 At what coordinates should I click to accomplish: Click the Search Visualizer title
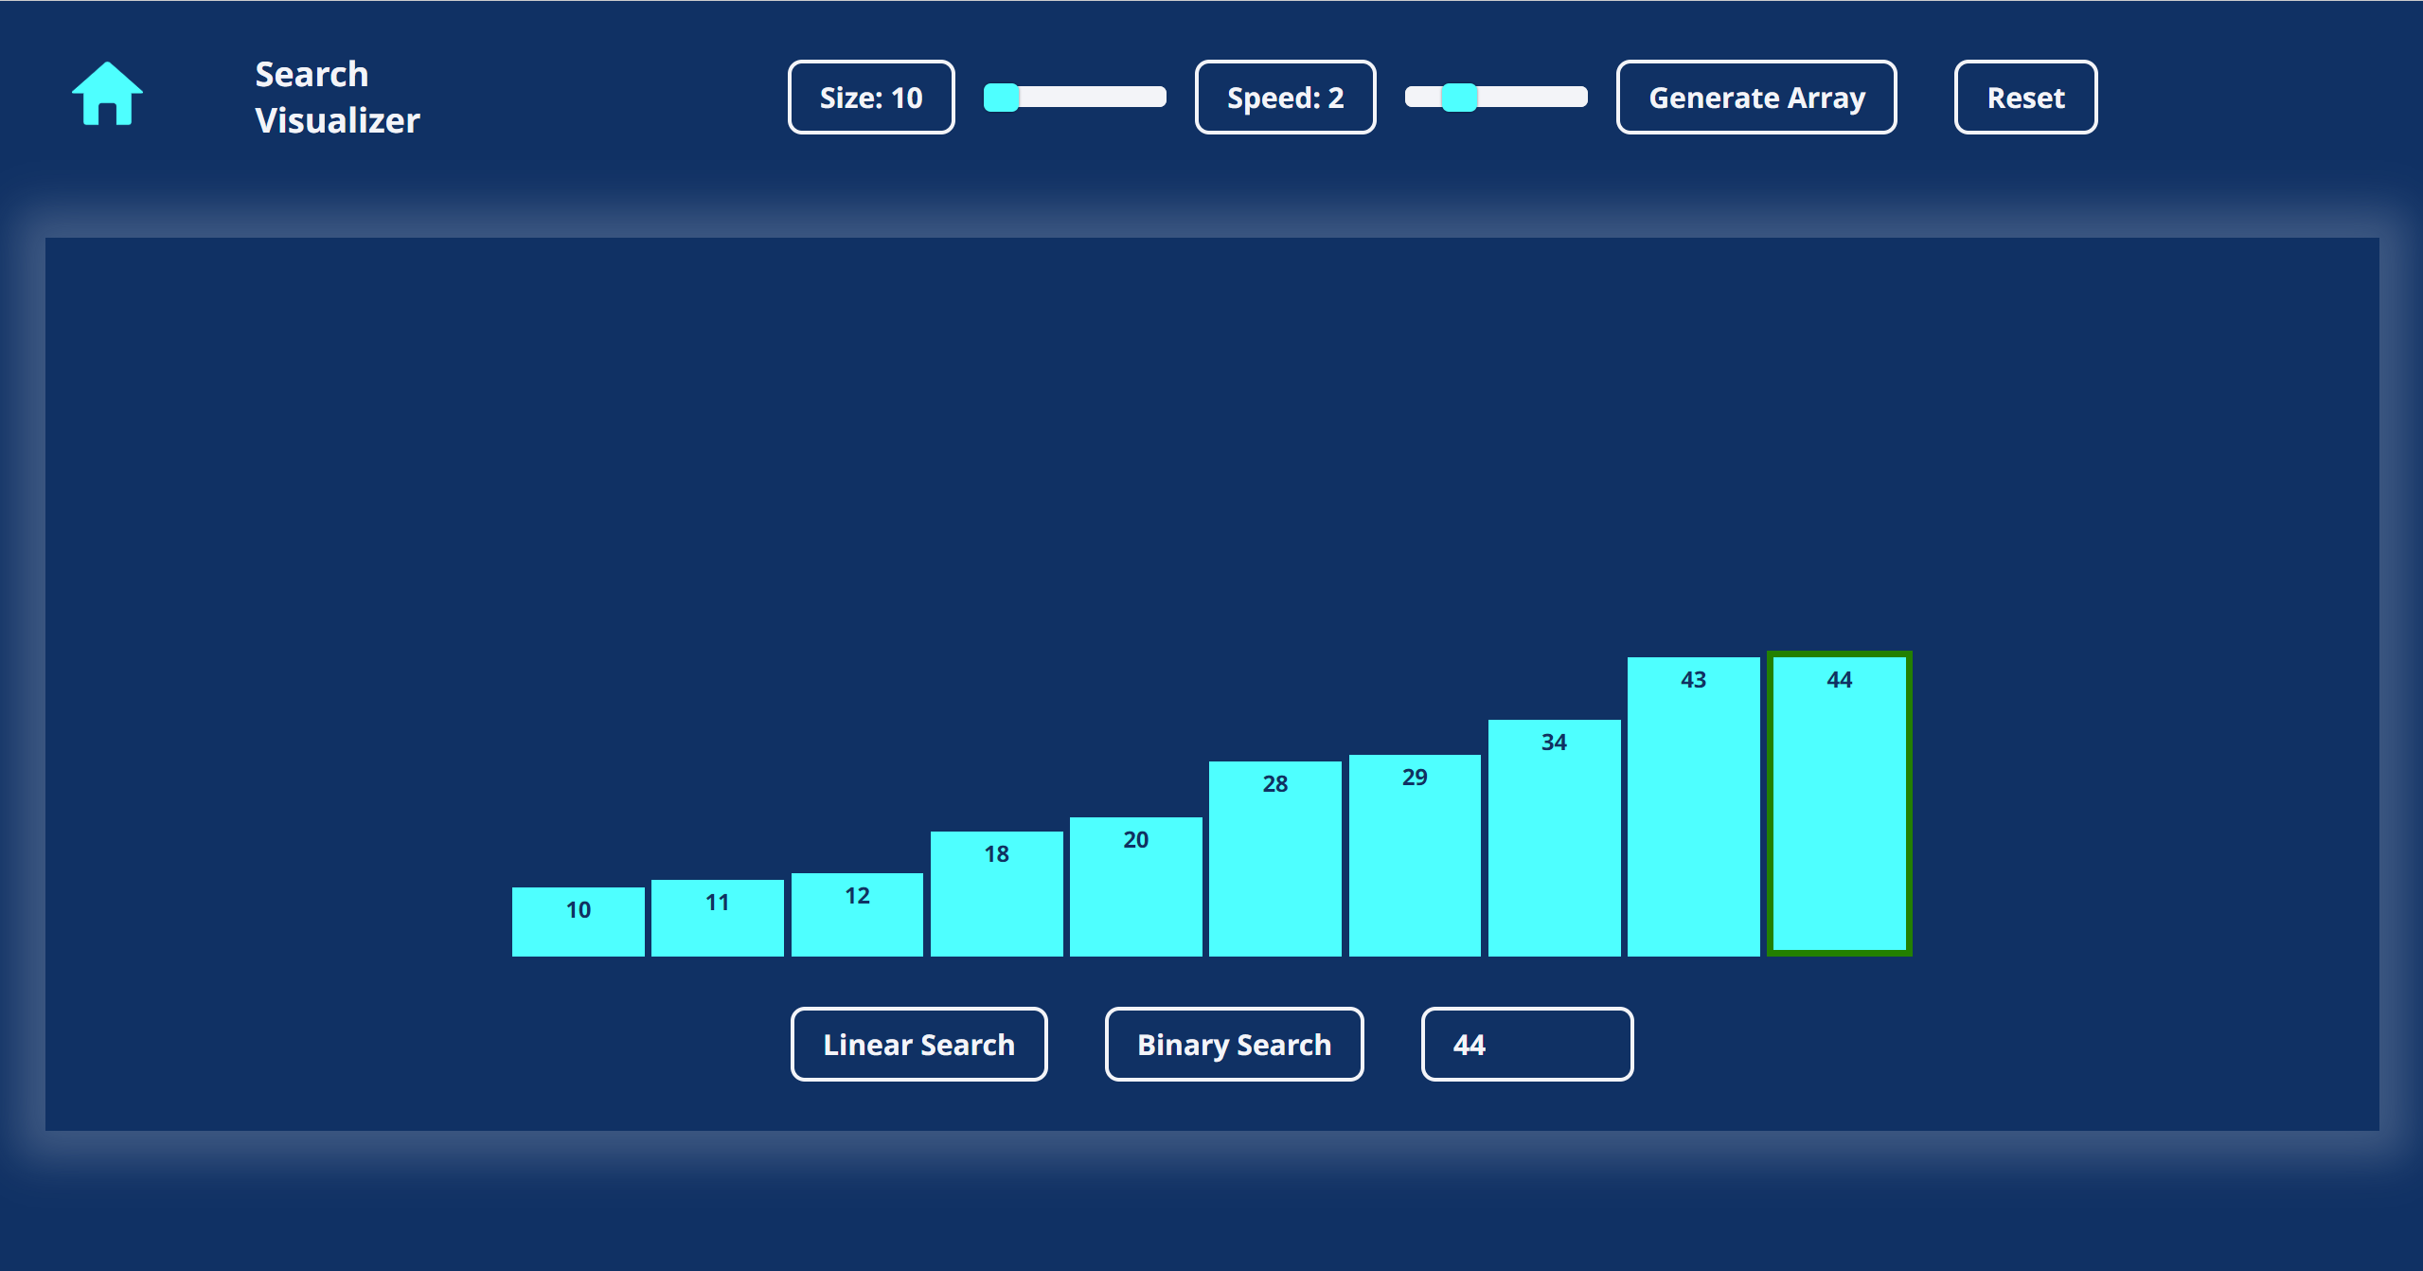coord(337,98)
